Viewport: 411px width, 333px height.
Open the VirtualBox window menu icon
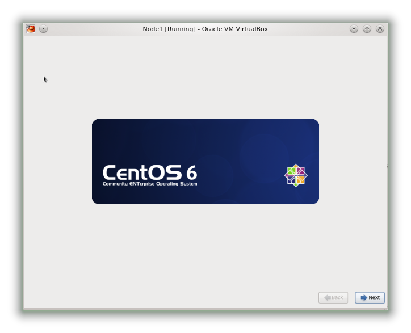(31, 29)
